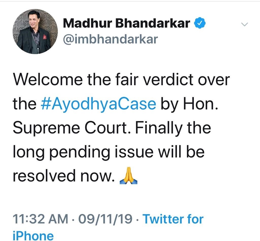Click the "Welcome the fair verdict over" line
Image resolution: width=260 pixels, height=241 pixels.
click(121, 80)
